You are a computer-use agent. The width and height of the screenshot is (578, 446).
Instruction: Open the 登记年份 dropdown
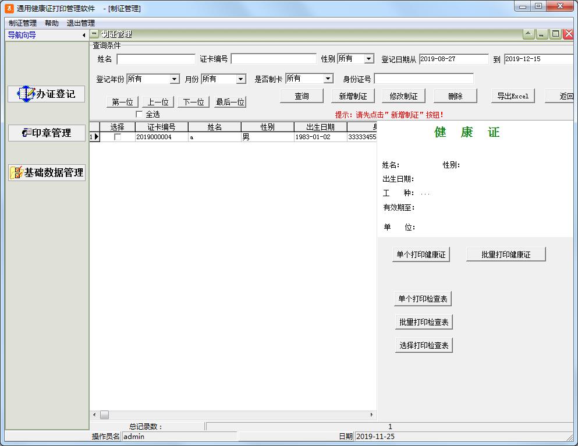pos(174,79)
